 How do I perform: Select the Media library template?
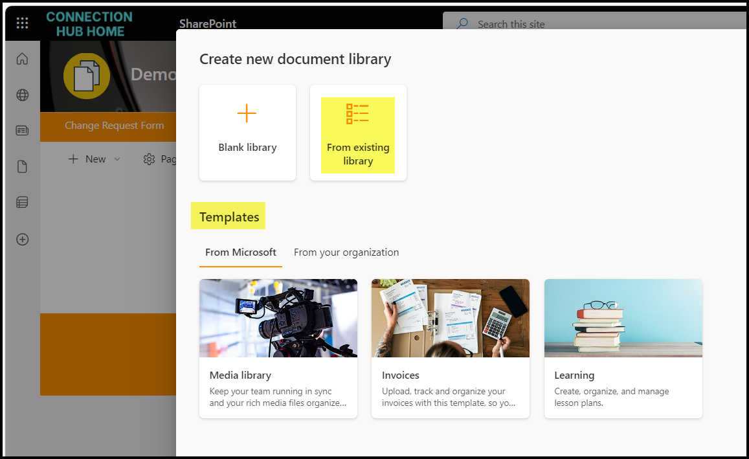click(x=278, y=348)
